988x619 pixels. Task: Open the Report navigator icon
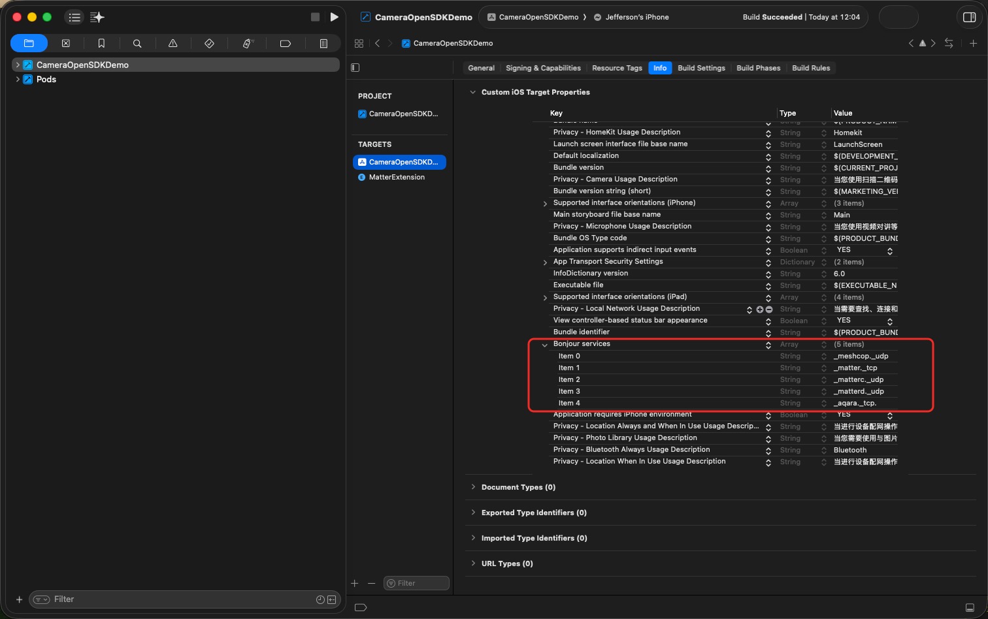tap(323, 43)
